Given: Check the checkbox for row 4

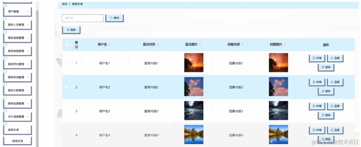Looking at the screenshot, I should click(67, 135).
